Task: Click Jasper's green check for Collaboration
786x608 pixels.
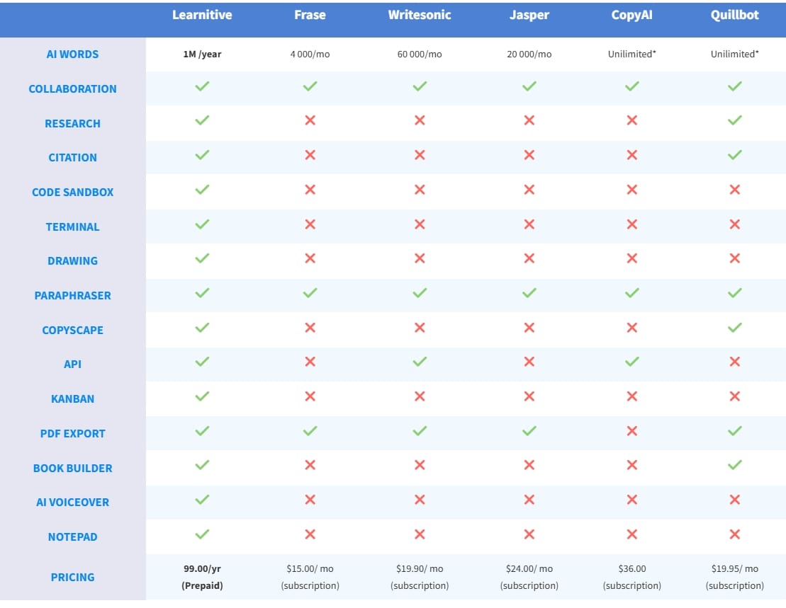Action: tap(529, 86)
